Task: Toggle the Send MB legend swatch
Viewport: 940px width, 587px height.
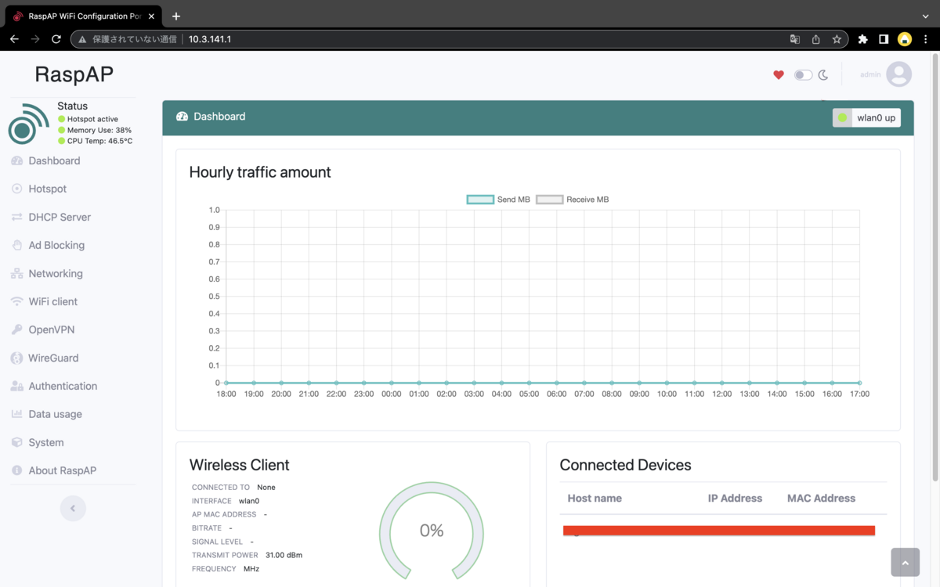Action: coord(480,200)
